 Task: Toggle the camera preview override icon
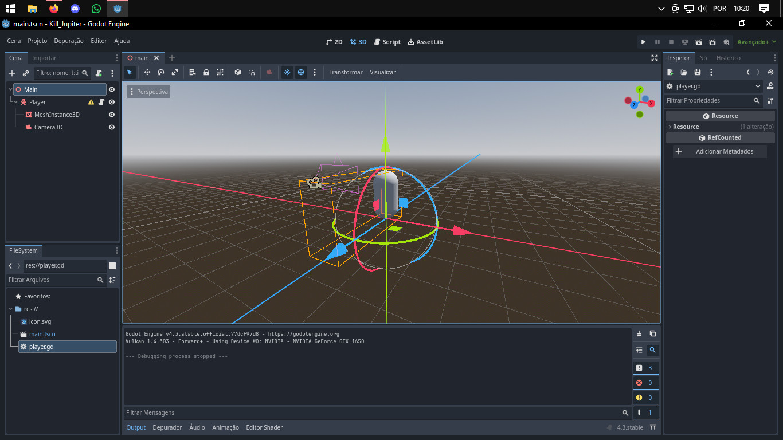[269, 72]
